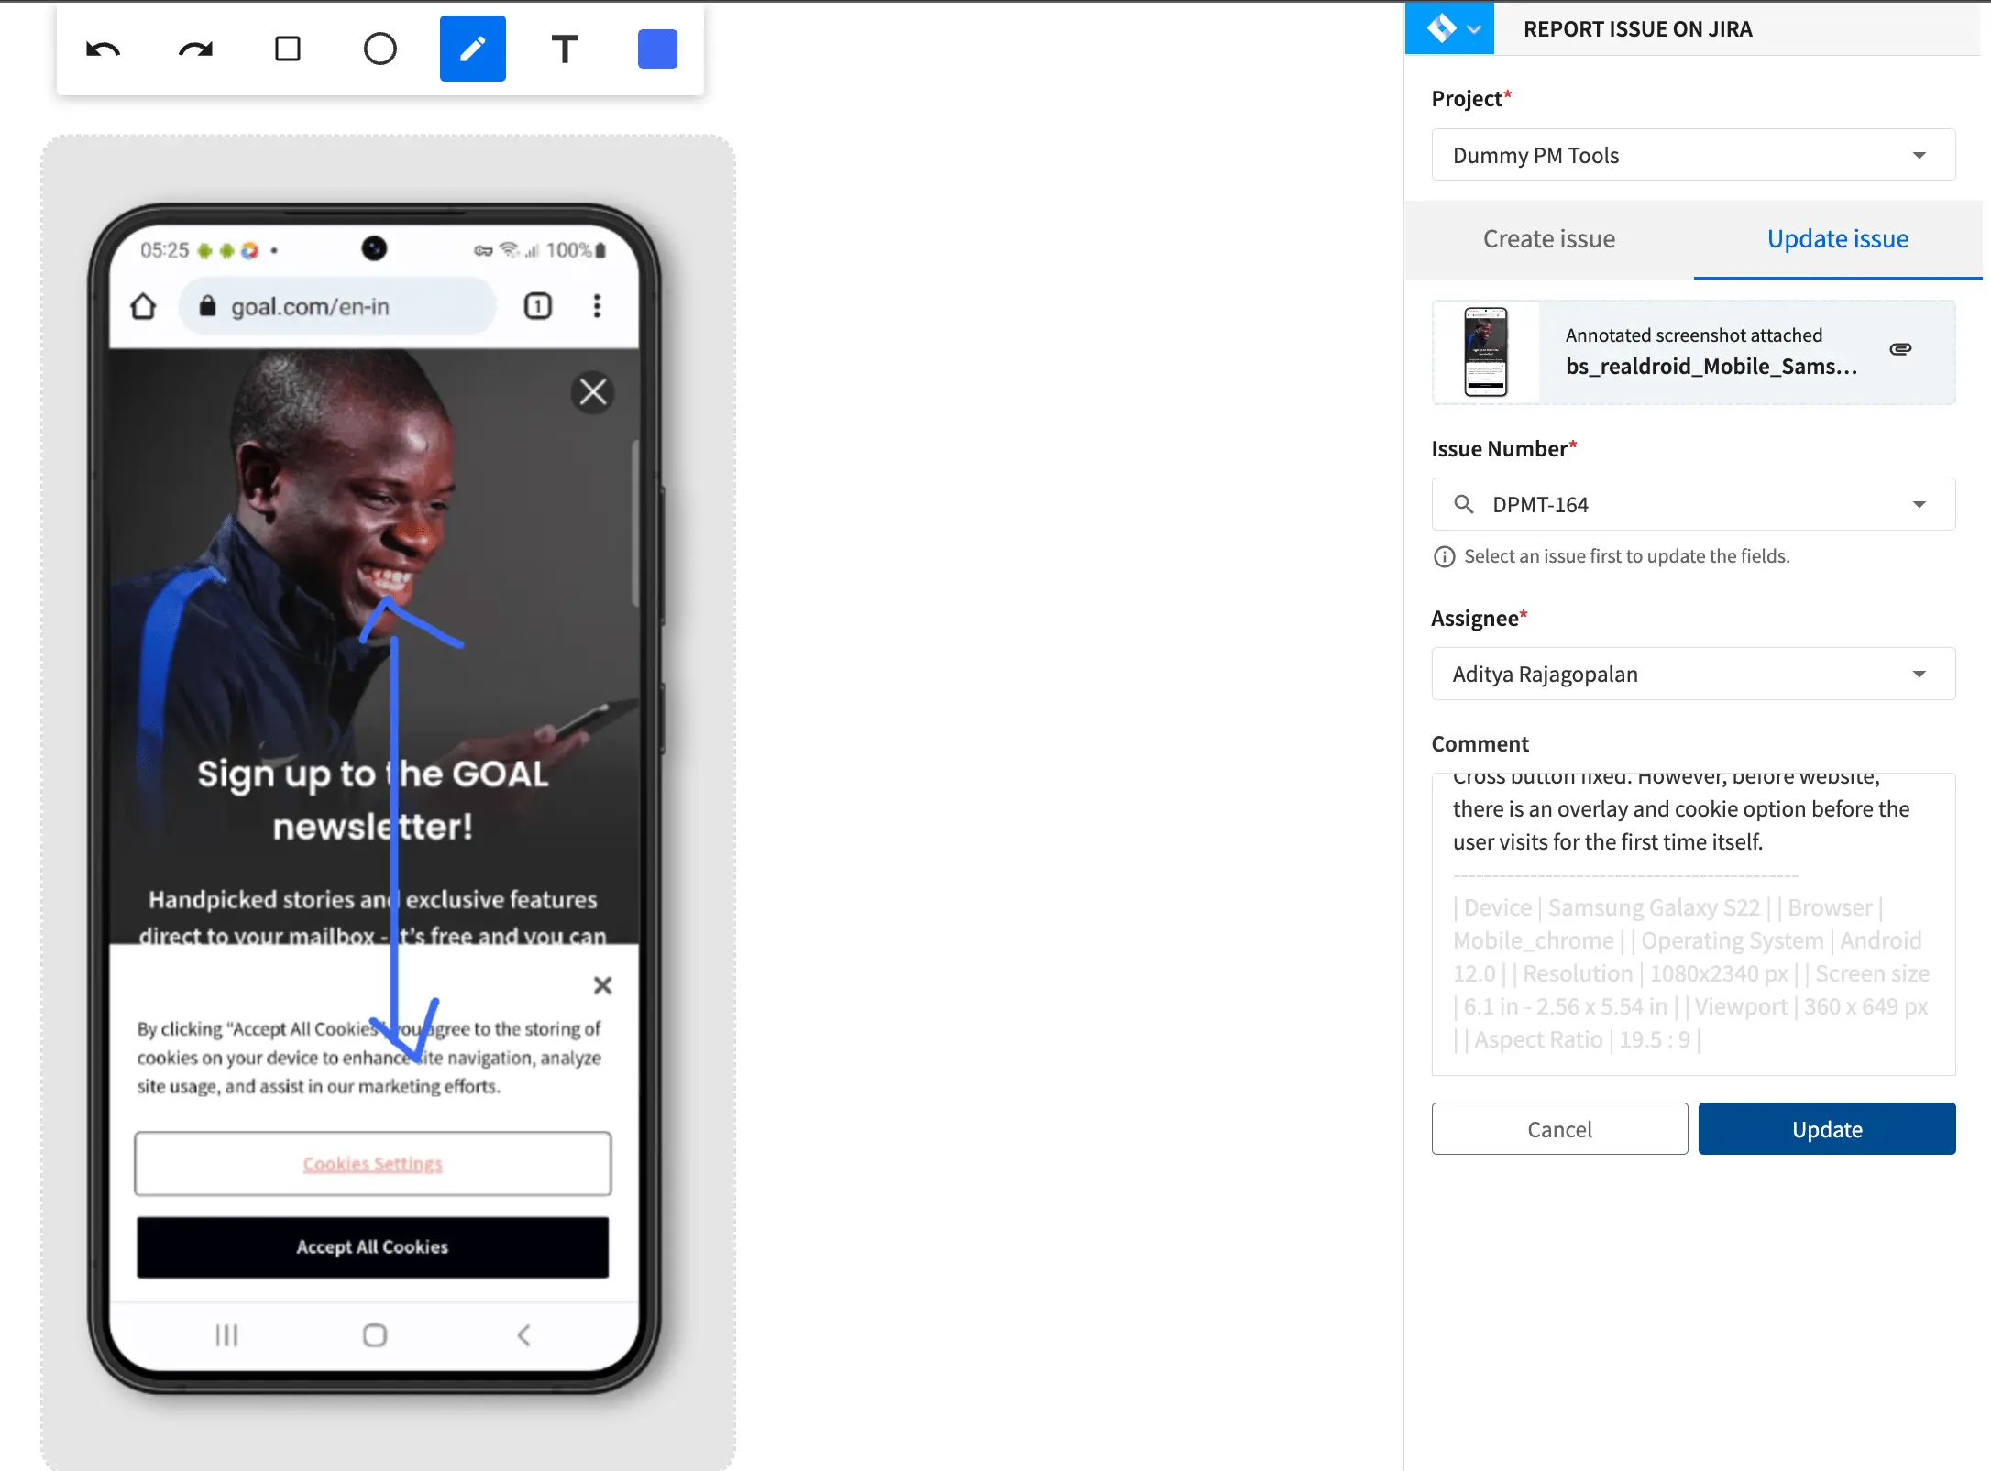This screenshot has width=1991, height=1471.
Task: Click the redo arrow icon
Action: point(195,49)
